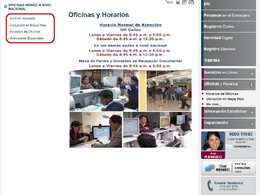Open the Capacitación menu label
Image resolution: width=260 pixels, height=195 pixels.
coord(216,122)
